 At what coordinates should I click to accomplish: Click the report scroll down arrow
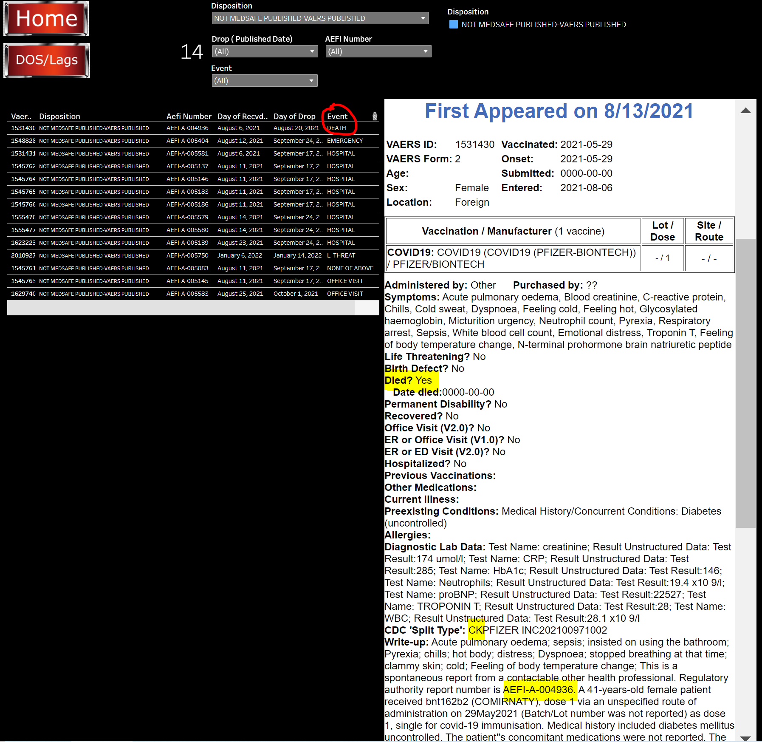click(745, 738)
